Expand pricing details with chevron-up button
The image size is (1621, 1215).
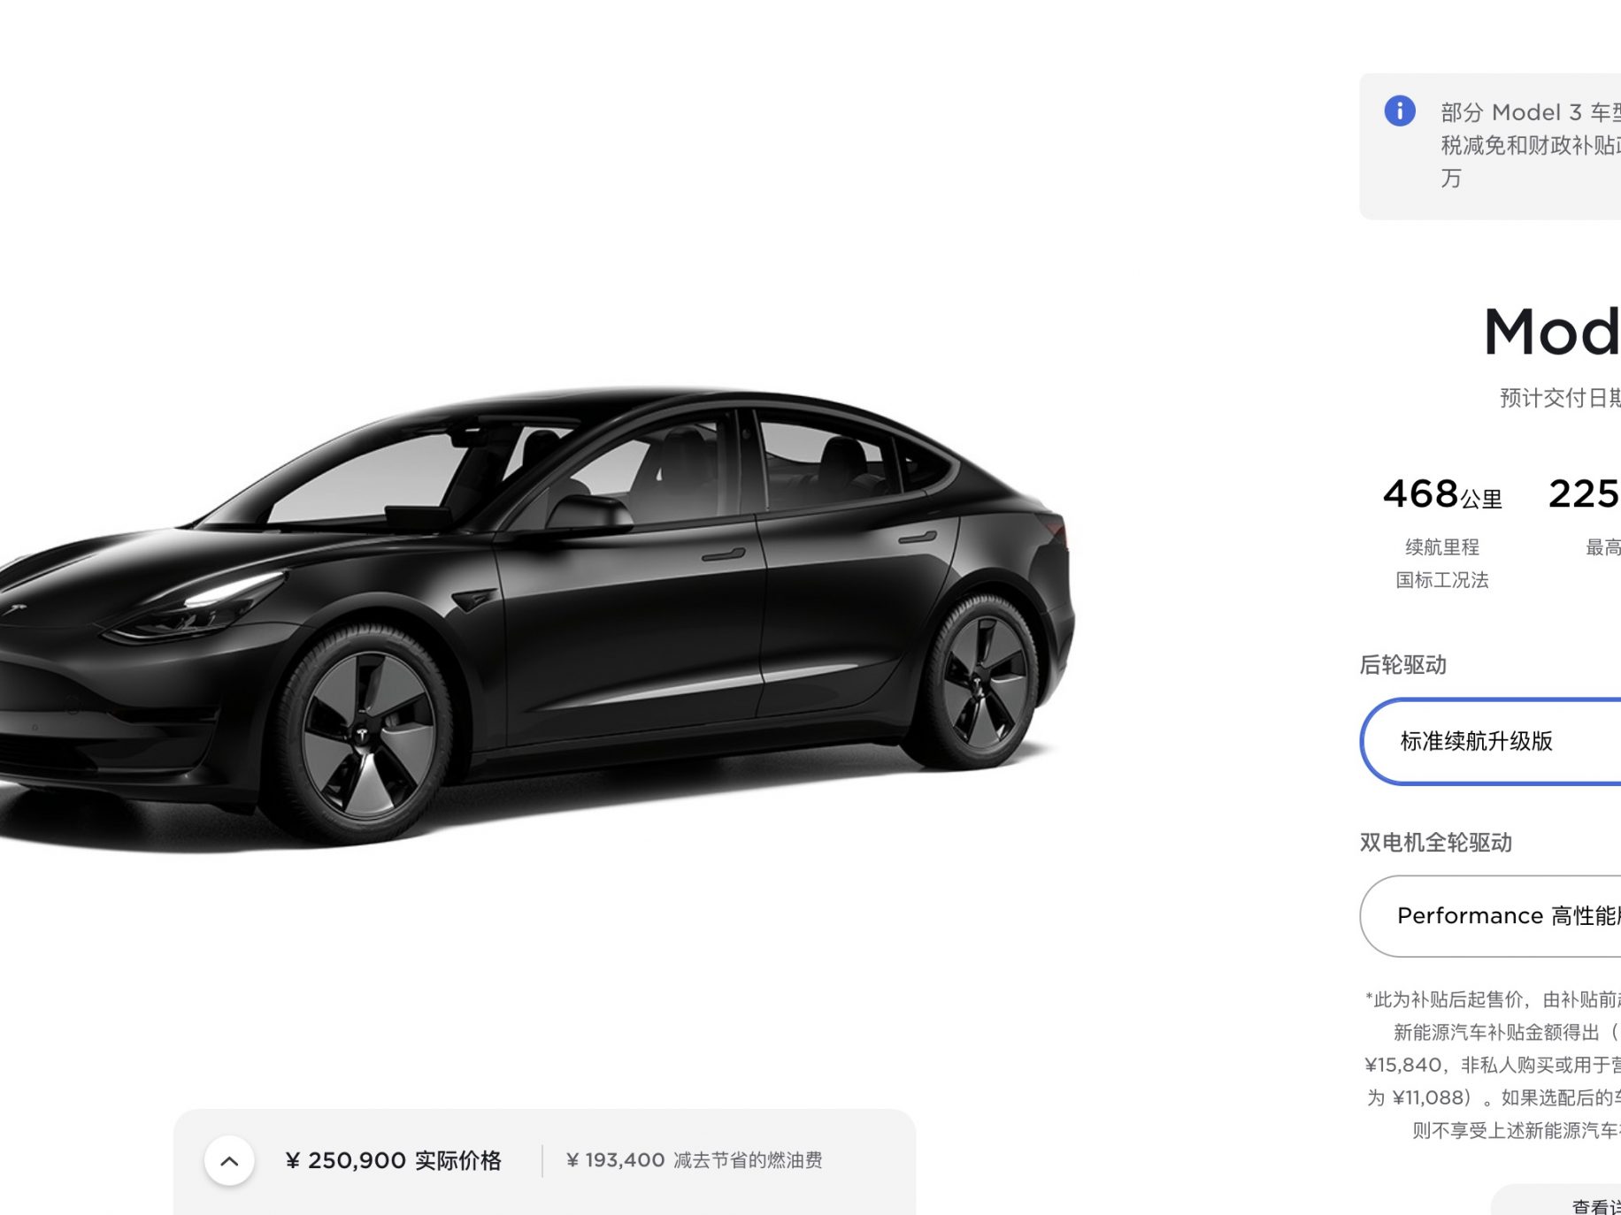(x=229, y=1160)
